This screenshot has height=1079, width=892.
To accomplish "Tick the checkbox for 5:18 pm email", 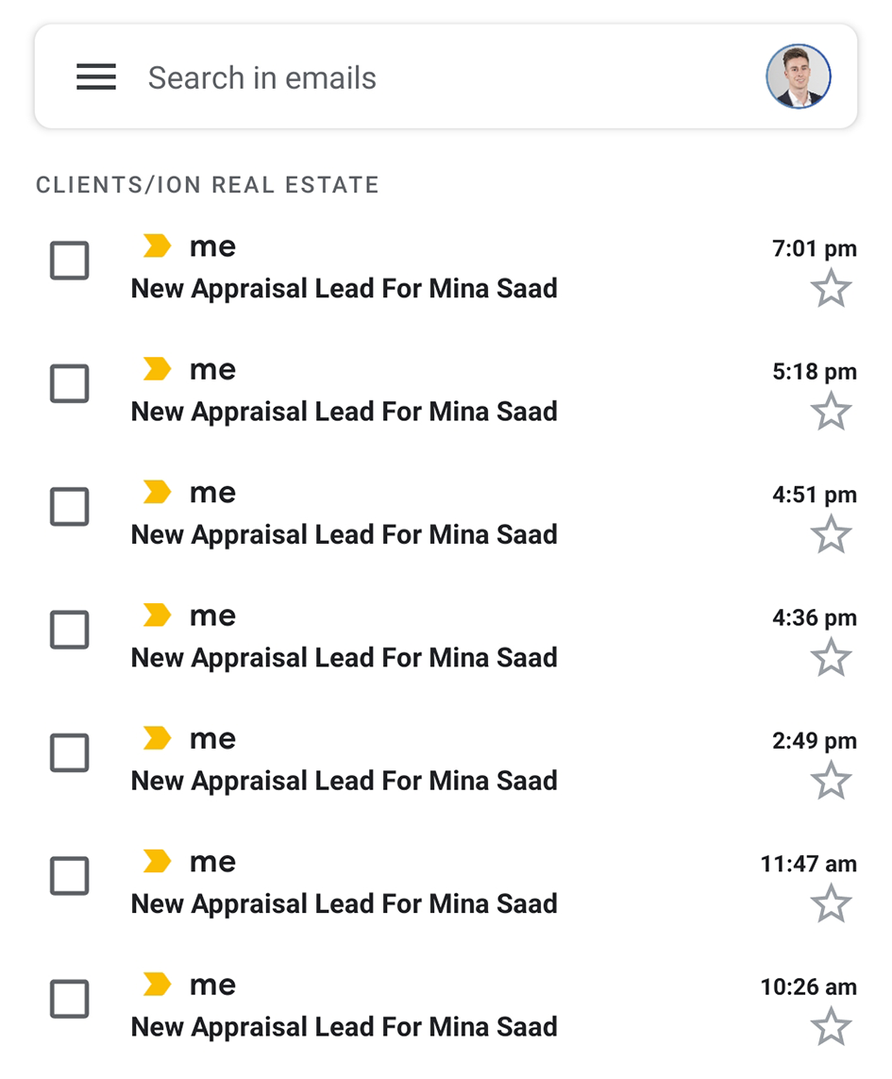I will click(69, 384).
